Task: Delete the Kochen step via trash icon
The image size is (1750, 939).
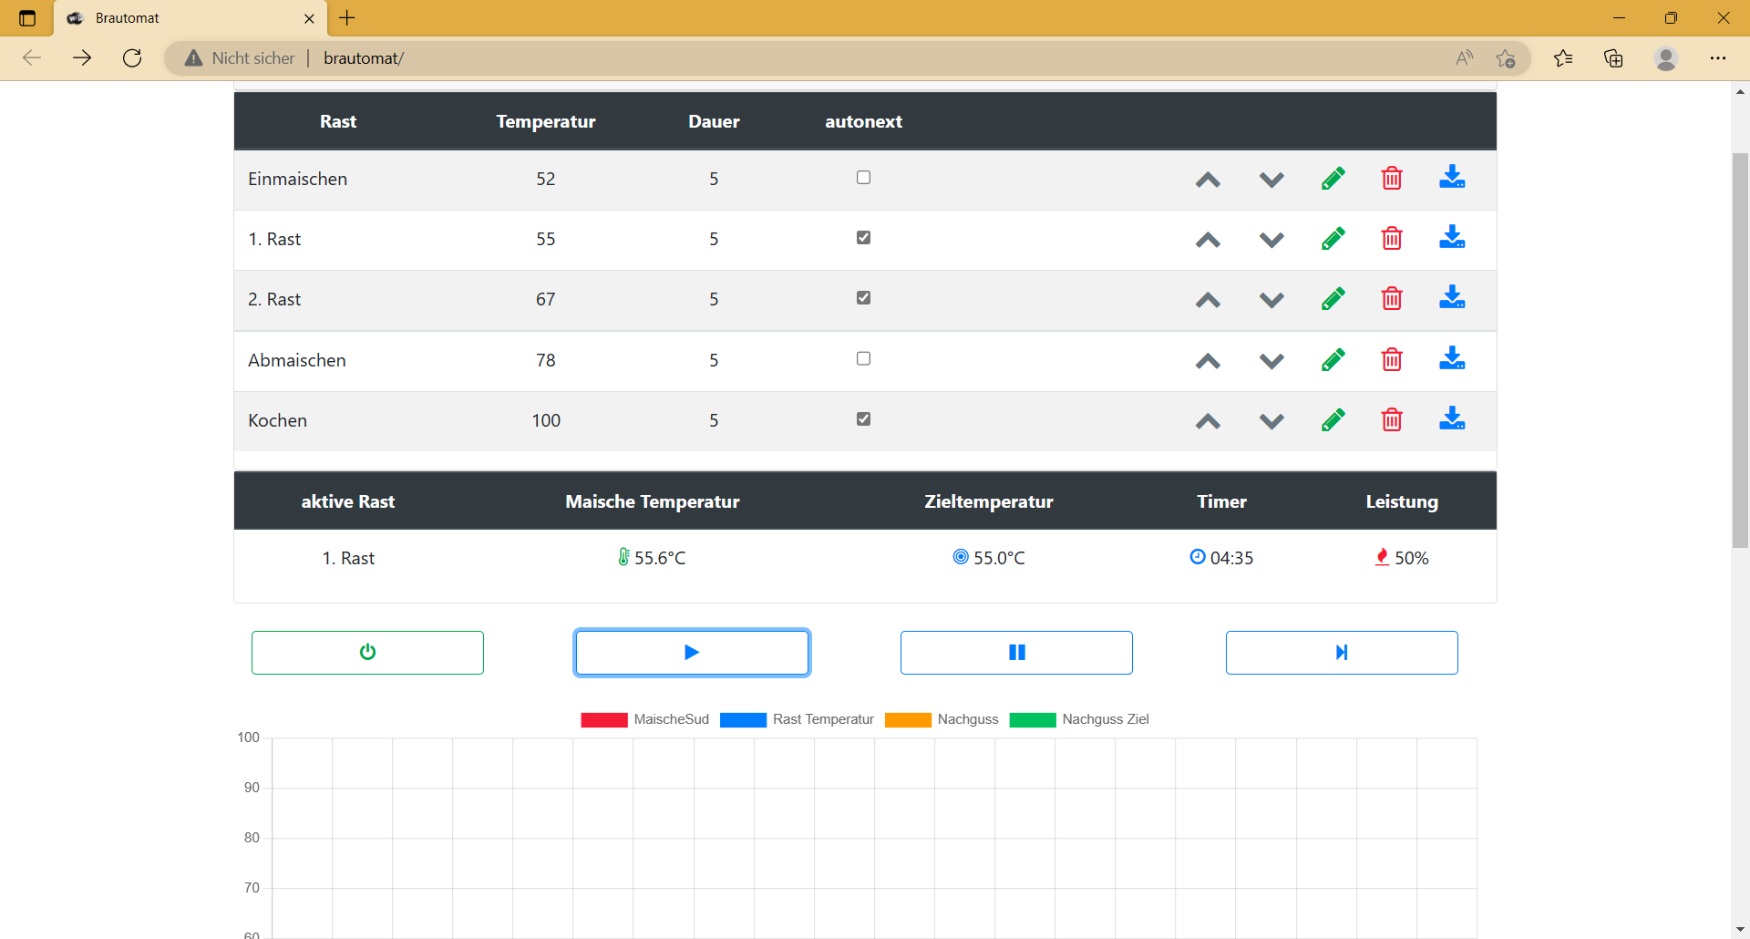Action: (x=1392, y=420)
